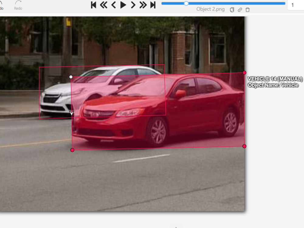Viewport: 304px width, 228px height.
Task: Click the Redo button
Action: coord(18,5)
